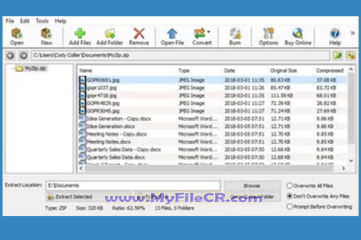This screenshot has height=240, width=361.
Task: Click the JPEG icon next to GOPR0691.jpg
Action: coord(82,80)
